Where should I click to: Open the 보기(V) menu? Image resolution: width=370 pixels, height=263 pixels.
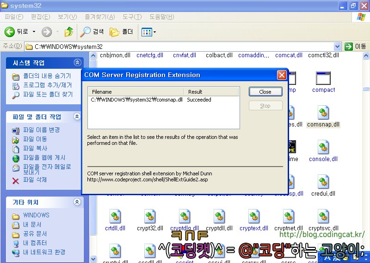[x=68, y=17]
